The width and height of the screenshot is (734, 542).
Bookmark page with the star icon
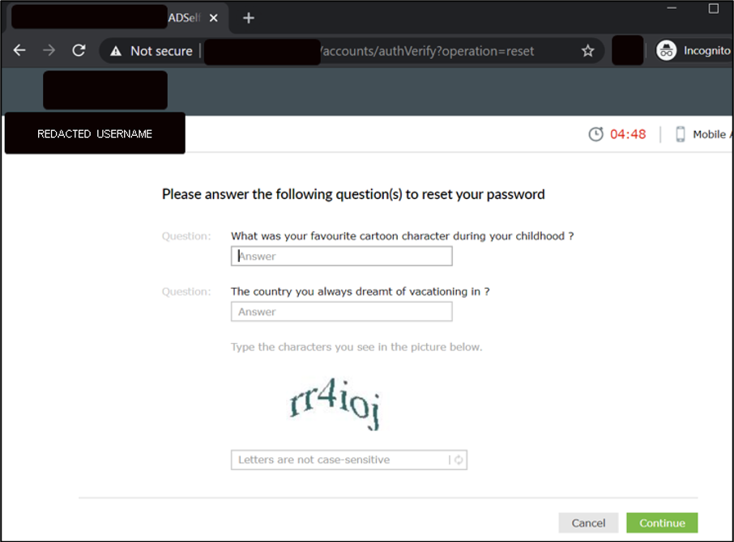coord(588,50)
